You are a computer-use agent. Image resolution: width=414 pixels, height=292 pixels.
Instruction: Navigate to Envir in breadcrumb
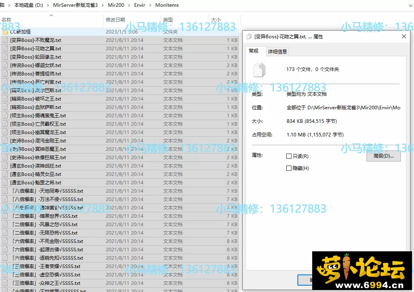coord(140,5)
